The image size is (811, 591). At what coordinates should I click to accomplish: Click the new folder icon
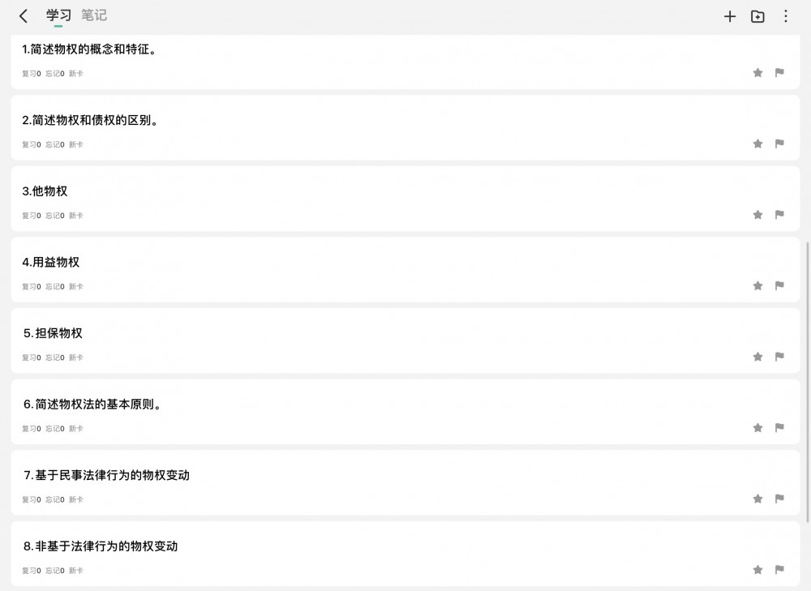pos(757,16)
